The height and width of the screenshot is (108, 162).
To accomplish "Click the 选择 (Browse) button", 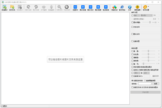I will [156, 83].
